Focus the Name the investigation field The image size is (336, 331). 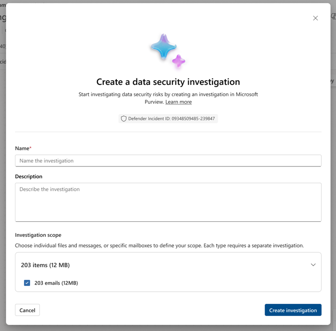pyautogui.click(x=168, y=161)
